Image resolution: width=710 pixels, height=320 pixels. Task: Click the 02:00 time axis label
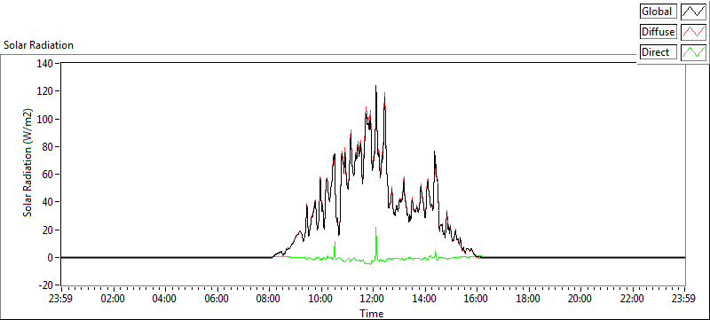[114, 299]
